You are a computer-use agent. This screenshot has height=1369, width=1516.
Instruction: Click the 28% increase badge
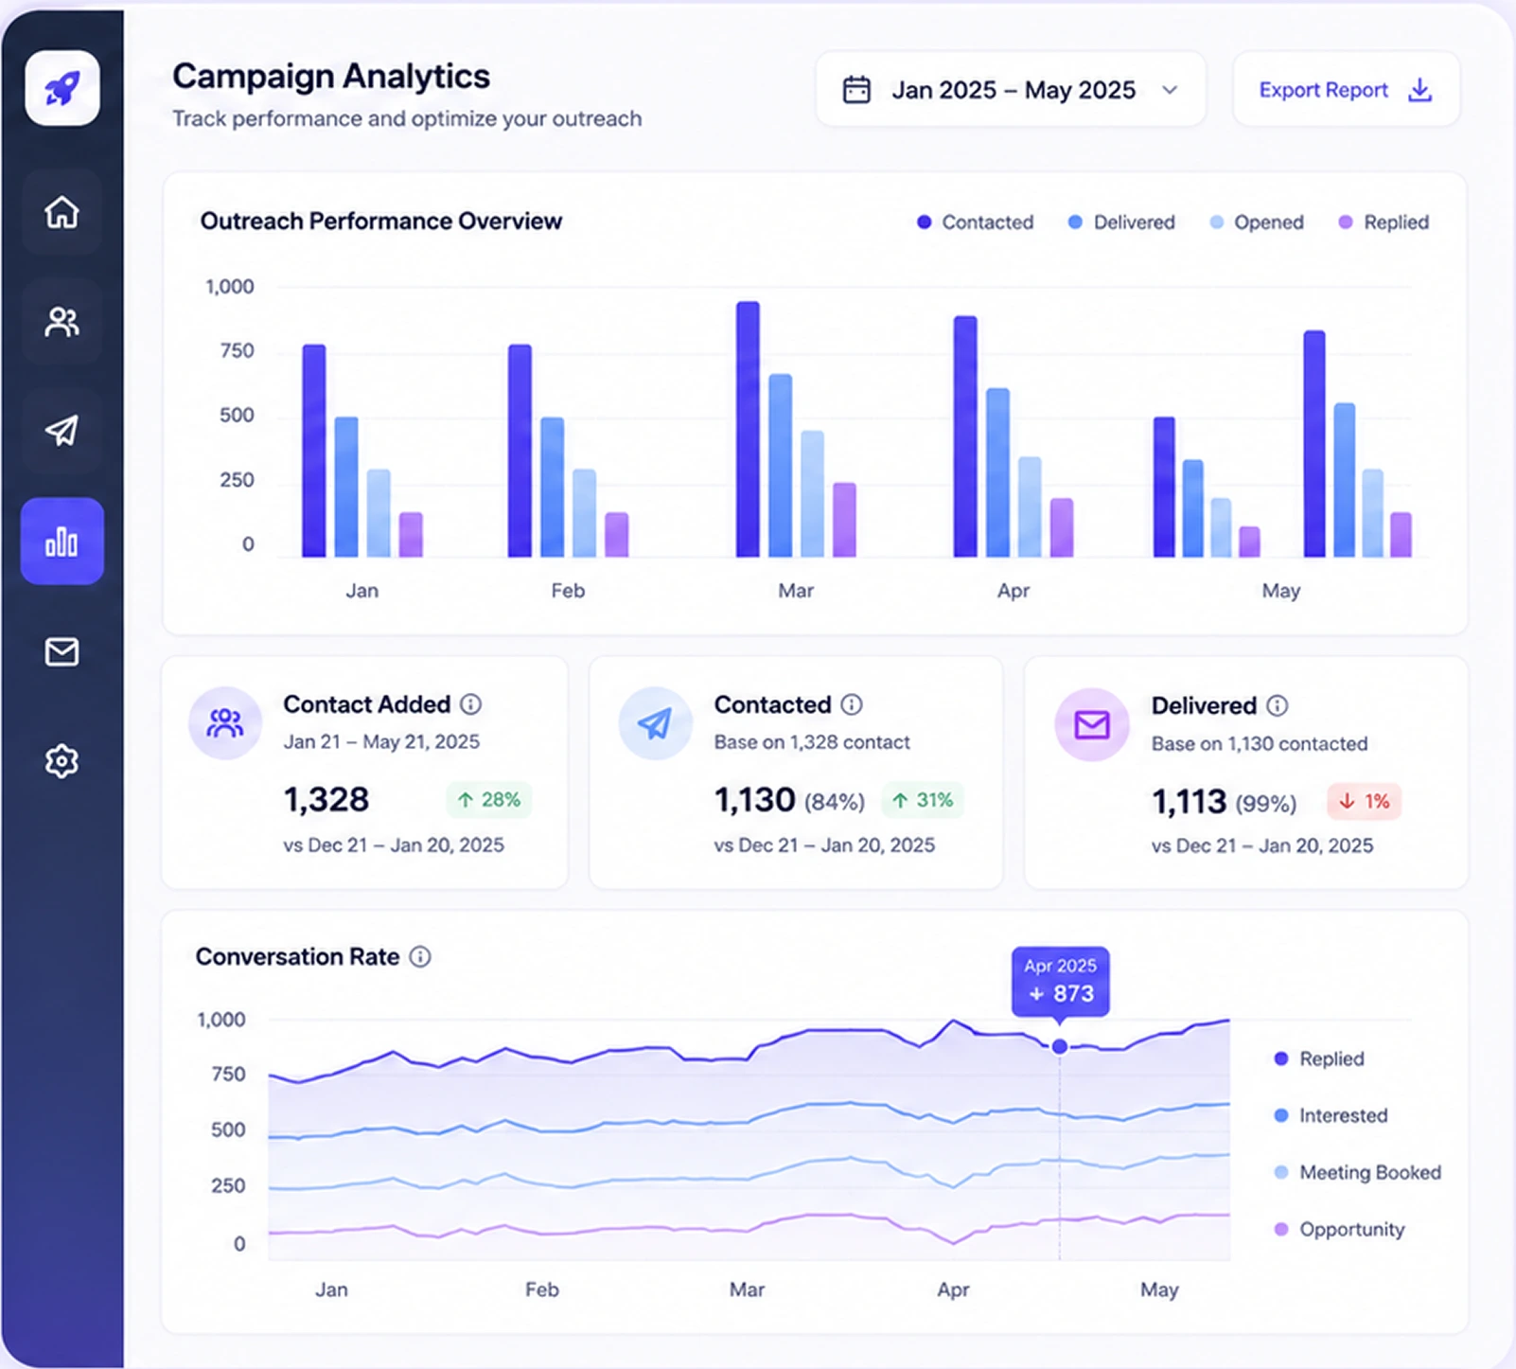(x=489, y=800)
